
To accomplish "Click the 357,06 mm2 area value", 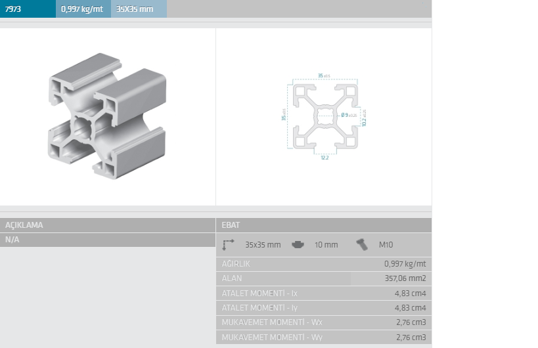I will click(405, 278).
